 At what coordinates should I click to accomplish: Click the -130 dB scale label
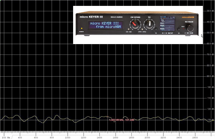click(x=211, y=120)
